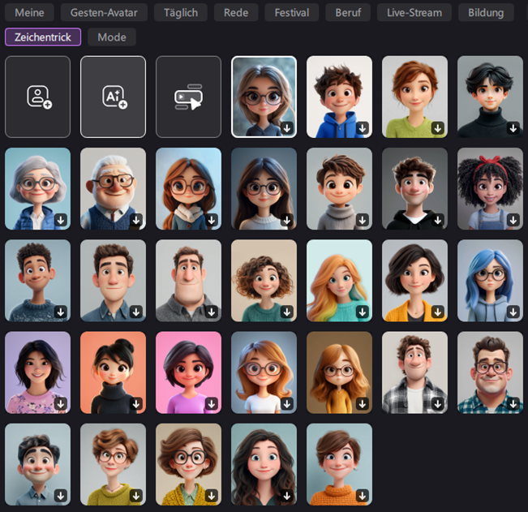Download the girl with red hair bow avatar

[513, 220]
